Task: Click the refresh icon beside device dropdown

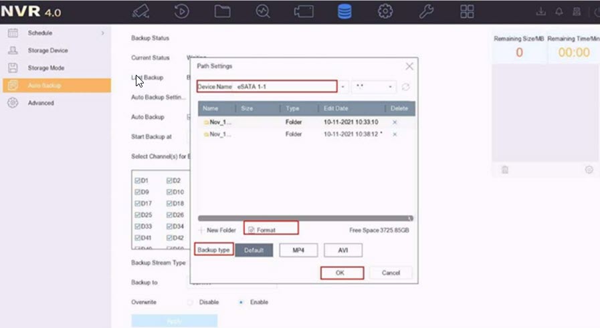Action: (405, 87)
